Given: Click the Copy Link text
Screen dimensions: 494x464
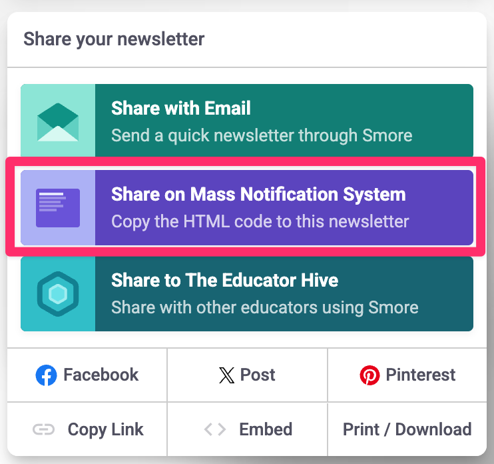Looking at the screenshot, I should click(x=106, y=429).
